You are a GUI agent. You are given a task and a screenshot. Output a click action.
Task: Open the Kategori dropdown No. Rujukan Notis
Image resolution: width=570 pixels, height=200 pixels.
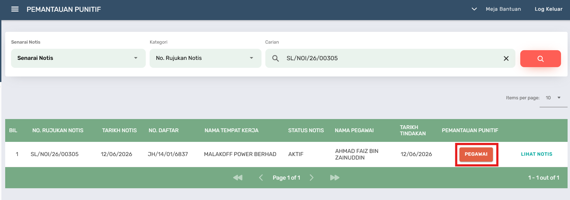click(x=205, y=58)
